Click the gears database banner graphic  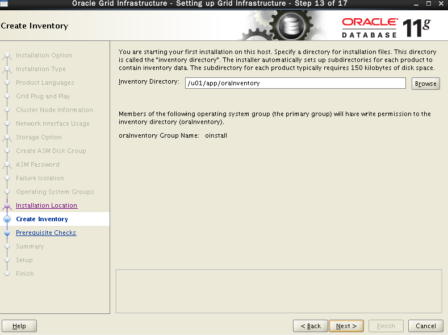[x=285, y=26]
